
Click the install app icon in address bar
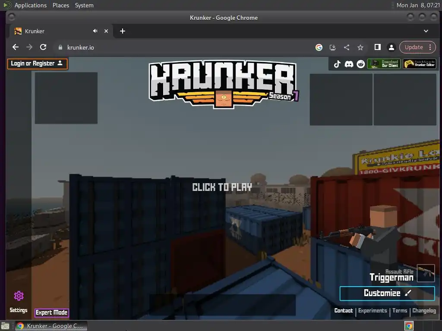point(333,47)
